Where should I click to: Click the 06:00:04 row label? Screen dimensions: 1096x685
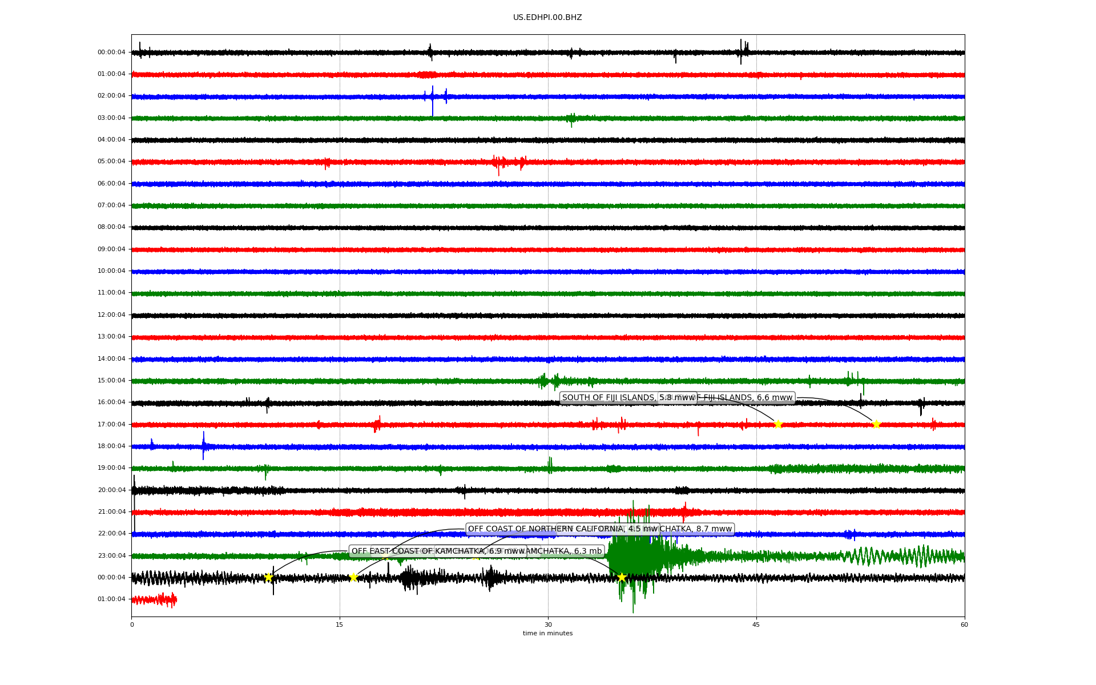click(111, 184)
